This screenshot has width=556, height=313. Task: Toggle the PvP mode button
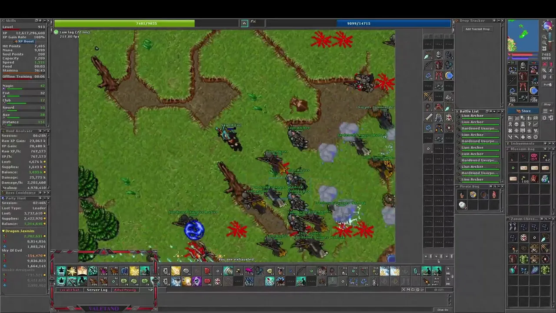[548, 84]
